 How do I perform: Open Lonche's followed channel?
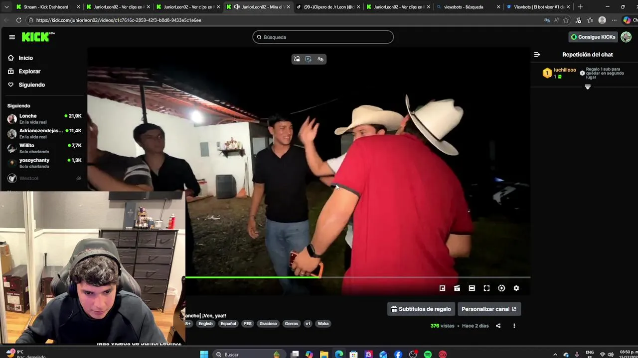tap(44, 118)
